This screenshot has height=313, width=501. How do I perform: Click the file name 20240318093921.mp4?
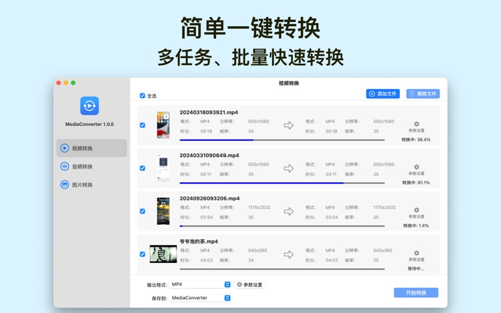click(209, 113)
